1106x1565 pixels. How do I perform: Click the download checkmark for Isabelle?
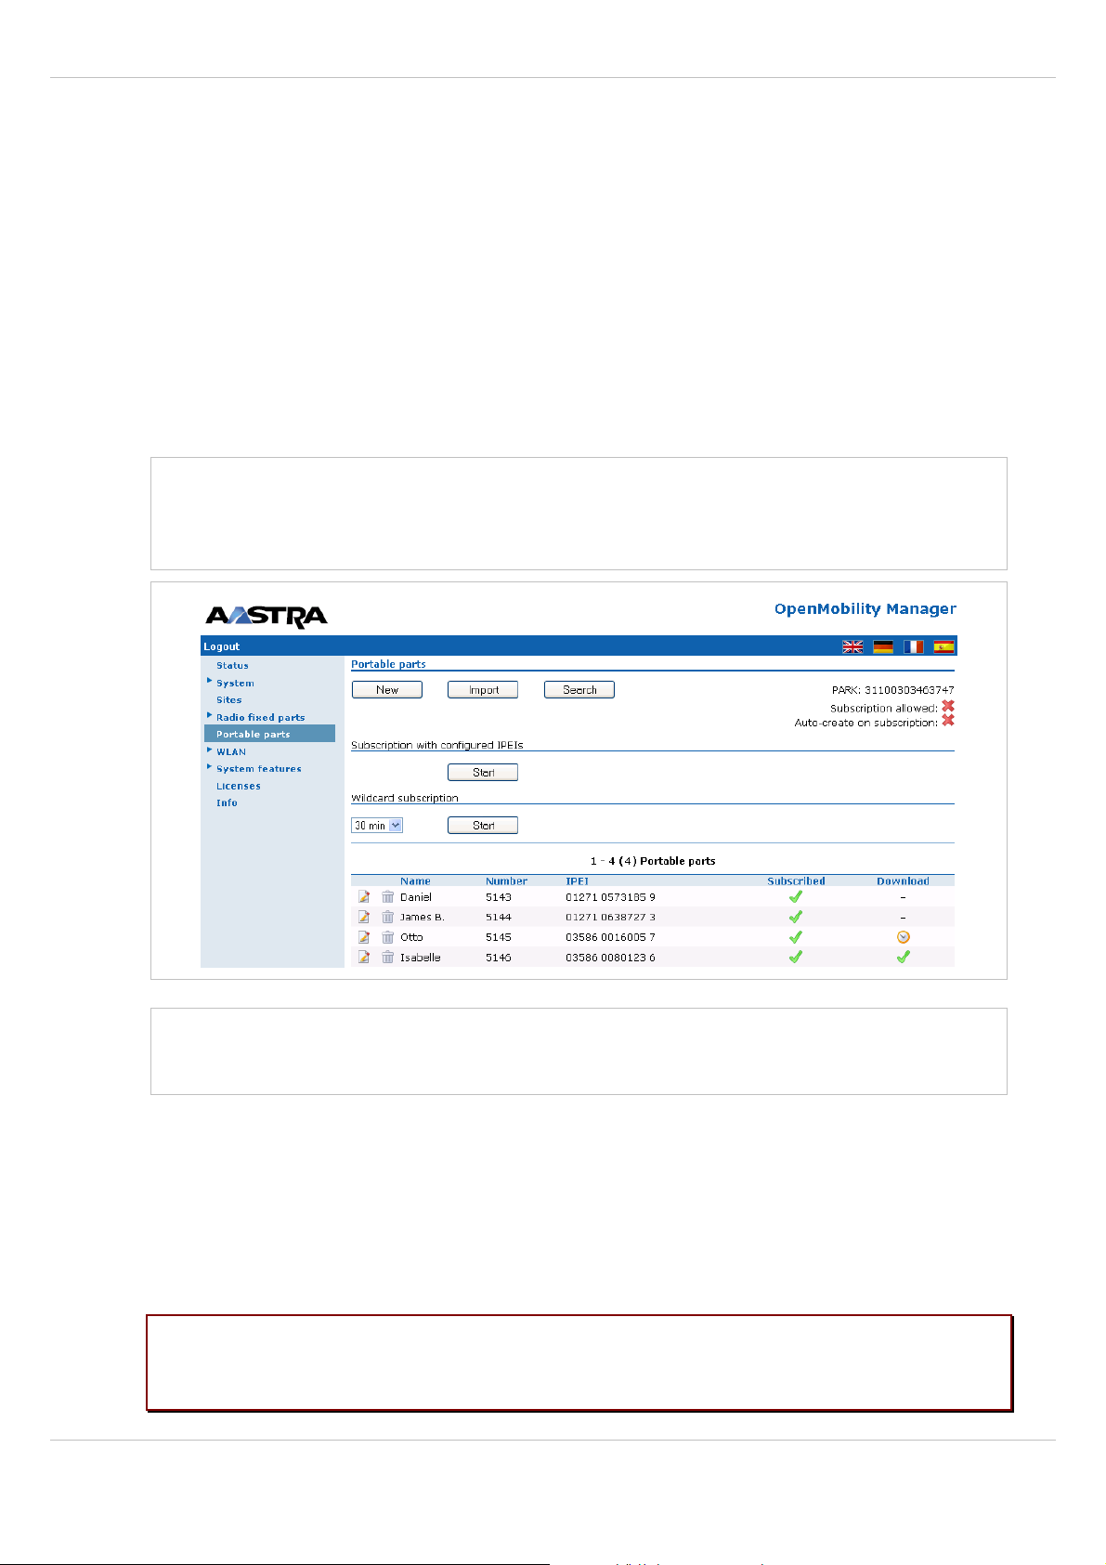903,957
